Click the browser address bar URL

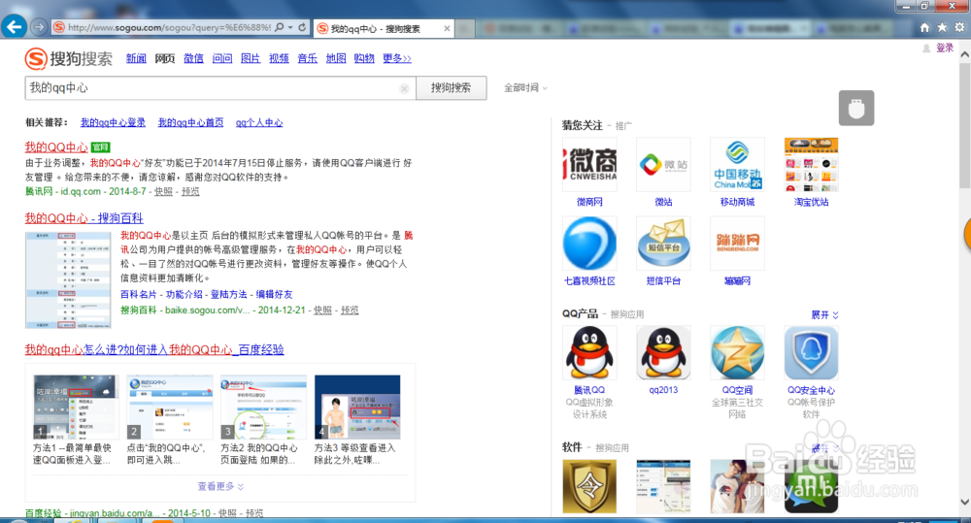[x=168, y=27]
